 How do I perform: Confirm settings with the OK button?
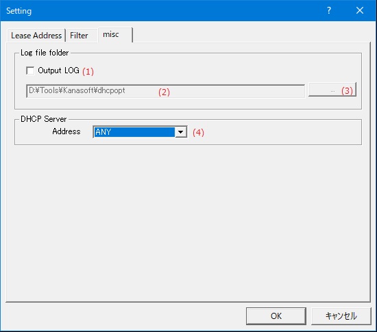tap(276, 316)
